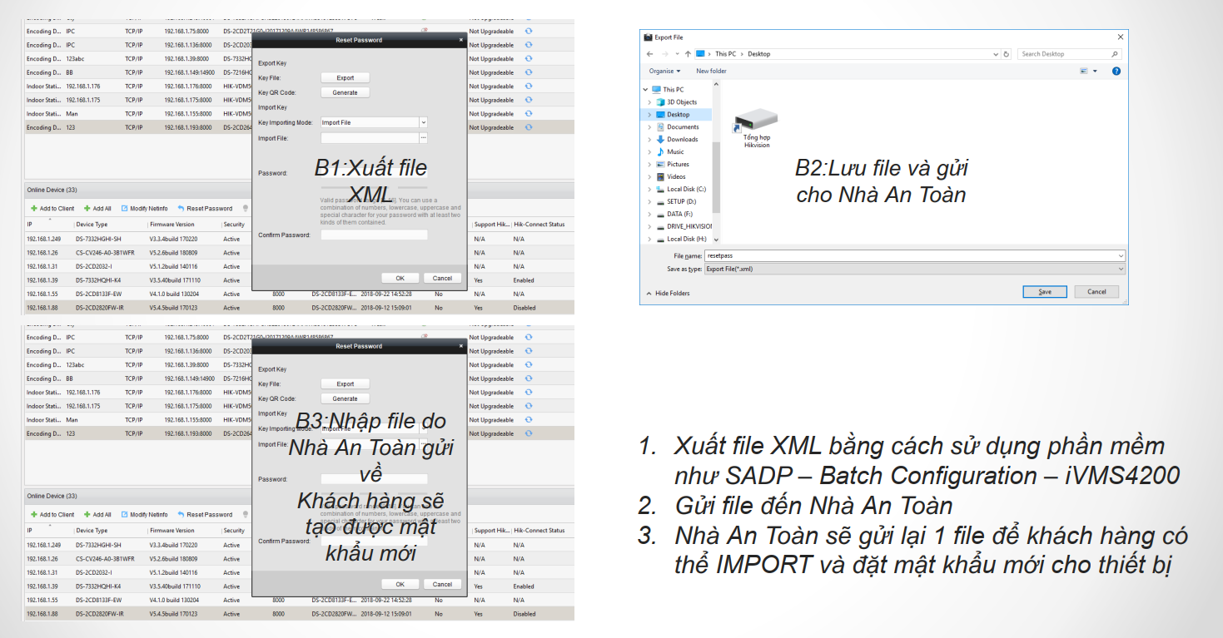This screenshot has width=1223, height=638.
Task: Open the view options dropdown arrow
Action: click(x=1095, y=71)
